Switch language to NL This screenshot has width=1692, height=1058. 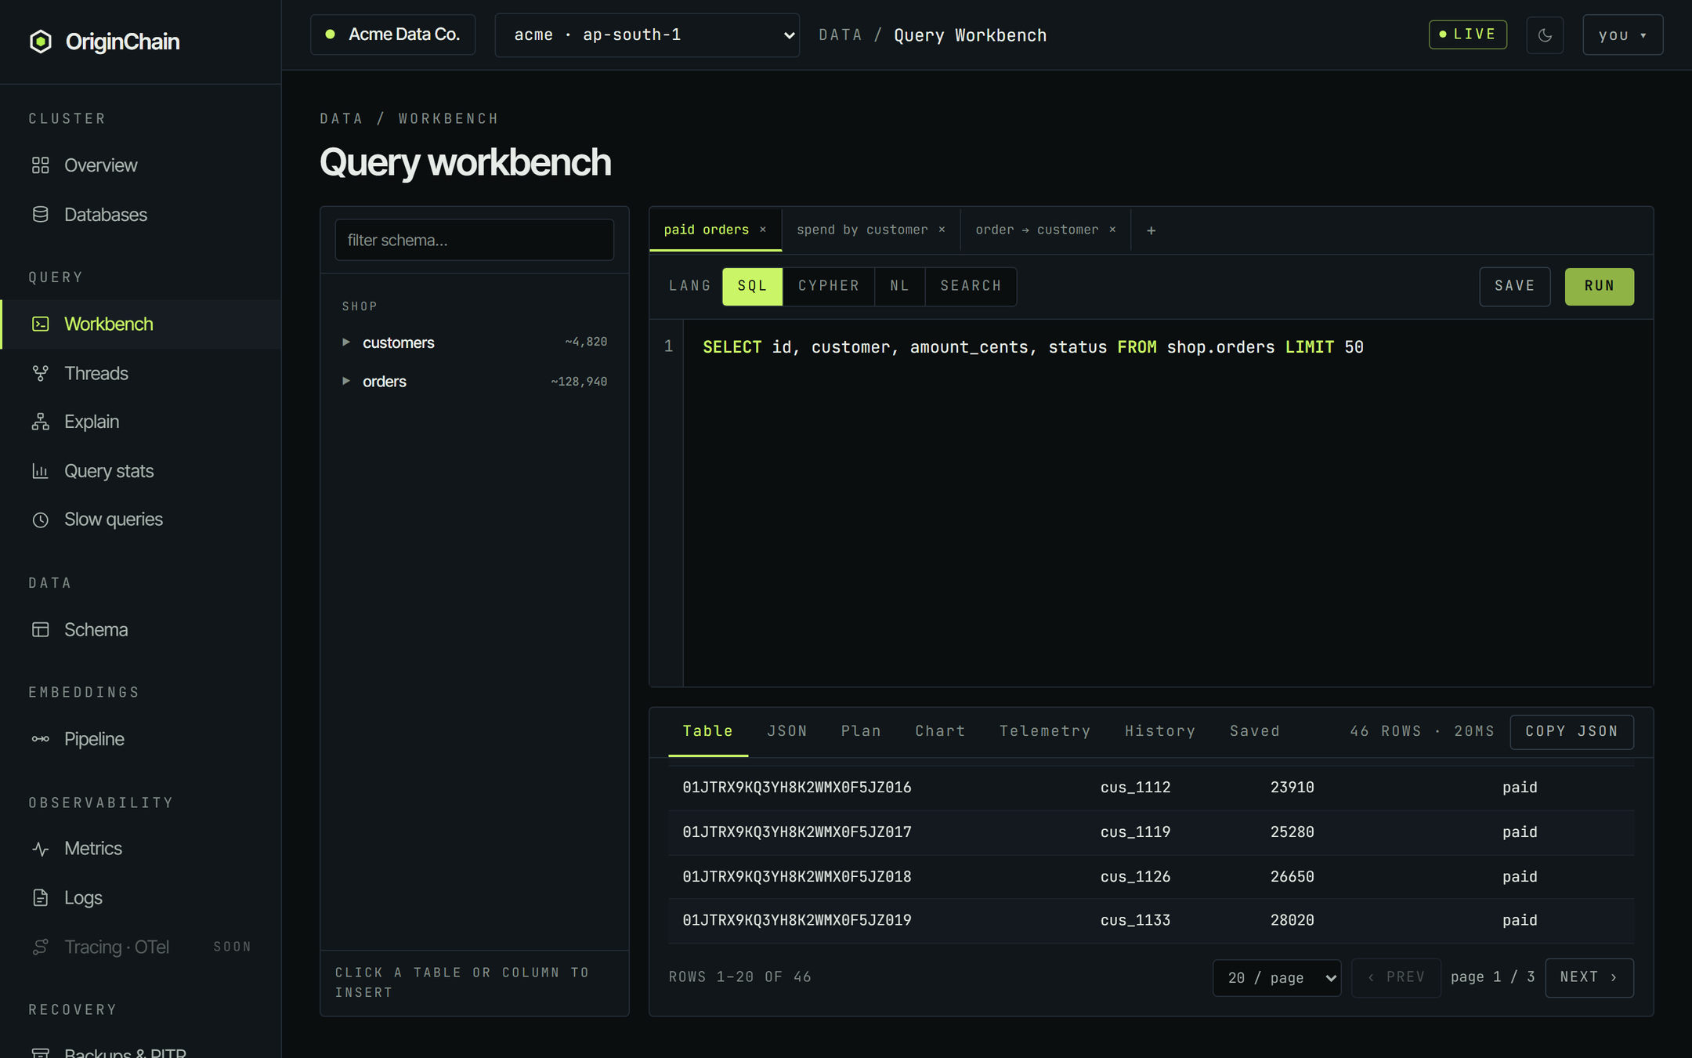[899, 286]
